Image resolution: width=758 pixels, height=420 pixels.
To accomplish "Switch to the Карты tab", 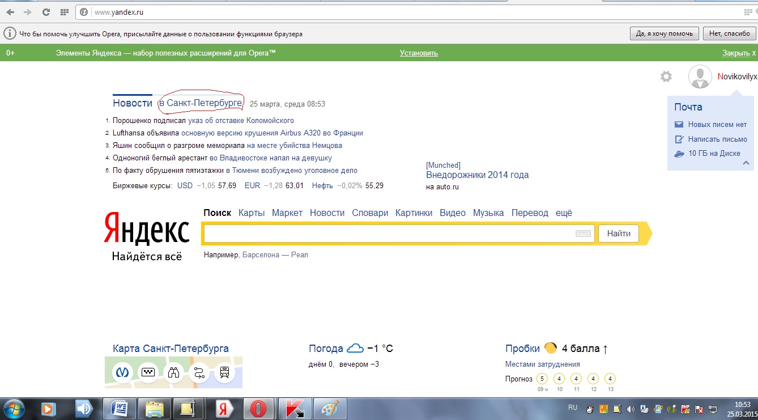I will coord(252,213).
